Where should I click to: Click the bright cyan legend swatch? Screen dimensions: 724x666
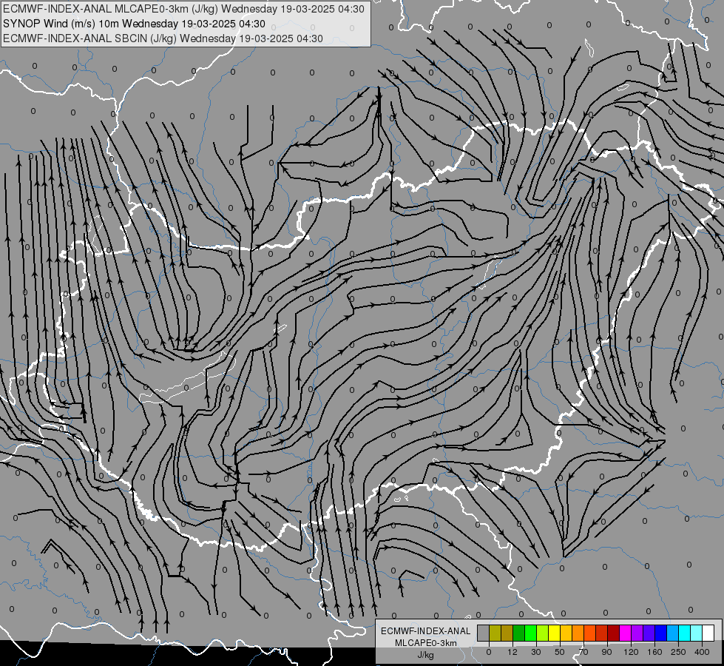(685, 633)
